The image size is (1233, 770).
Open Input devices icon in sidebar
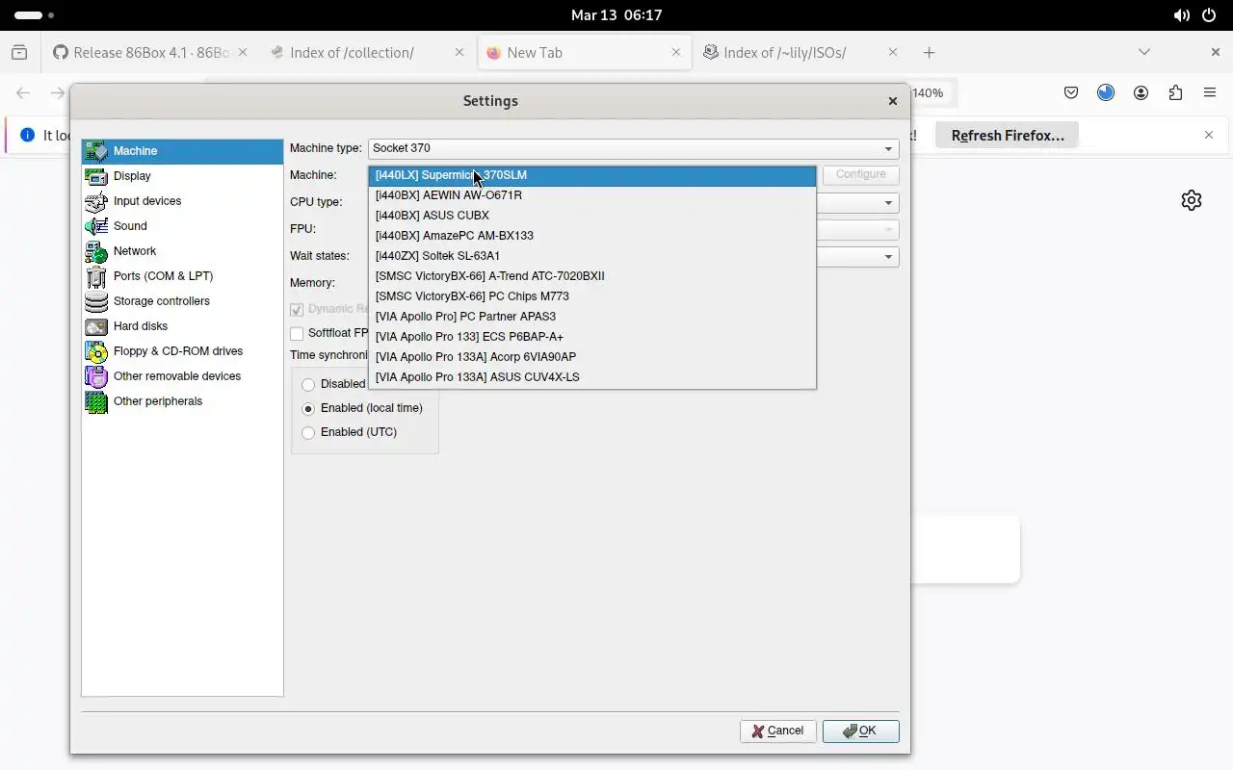click(96, 201)
